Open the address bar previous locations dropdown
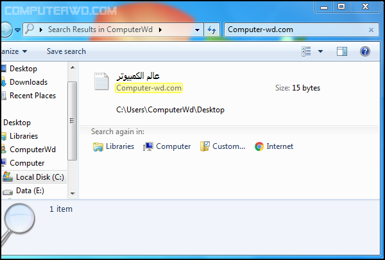385x260 pixels. tap(197, 30)
